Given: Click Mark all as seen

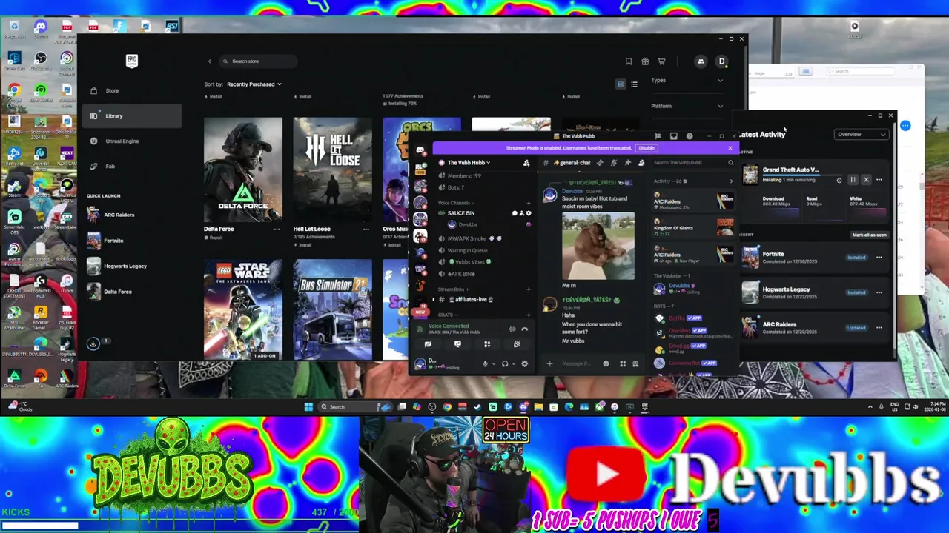Looking at the screenshot, I should click(x=869, y=235).
